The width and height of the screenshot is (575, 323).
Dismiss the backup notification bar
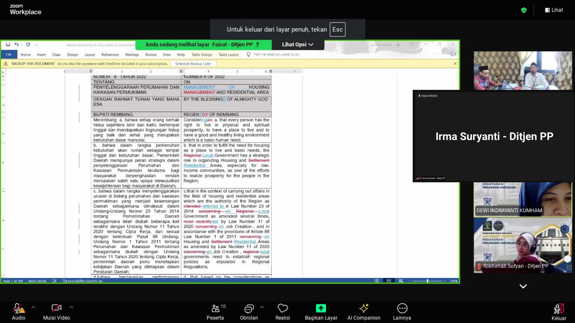click(455, 64)
